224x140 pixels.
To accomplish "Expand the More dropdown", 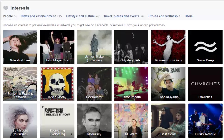I will pos(189,16).
